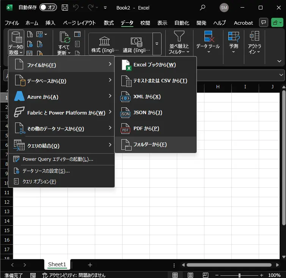Open the comments speech bubble icon
Viewport: 286px width, 278px height.
264,23
